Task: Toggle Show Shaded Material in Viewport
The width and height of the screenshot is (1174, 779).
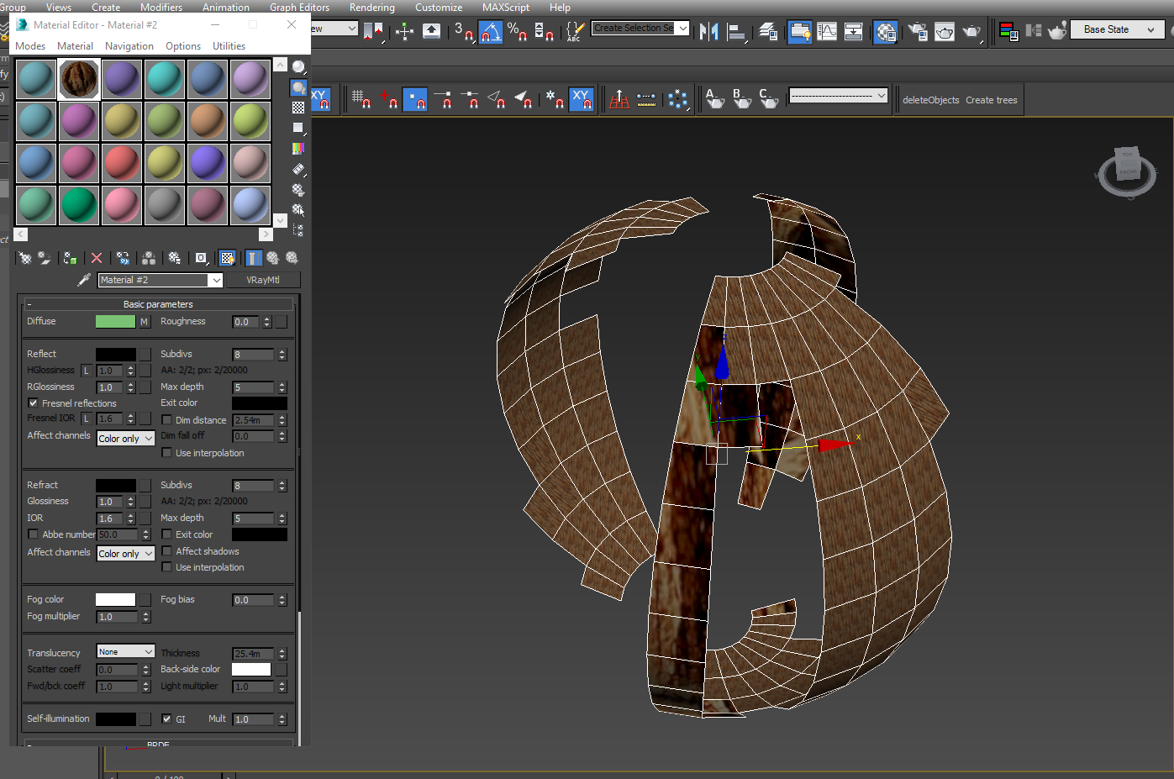Action: point(228,257)
